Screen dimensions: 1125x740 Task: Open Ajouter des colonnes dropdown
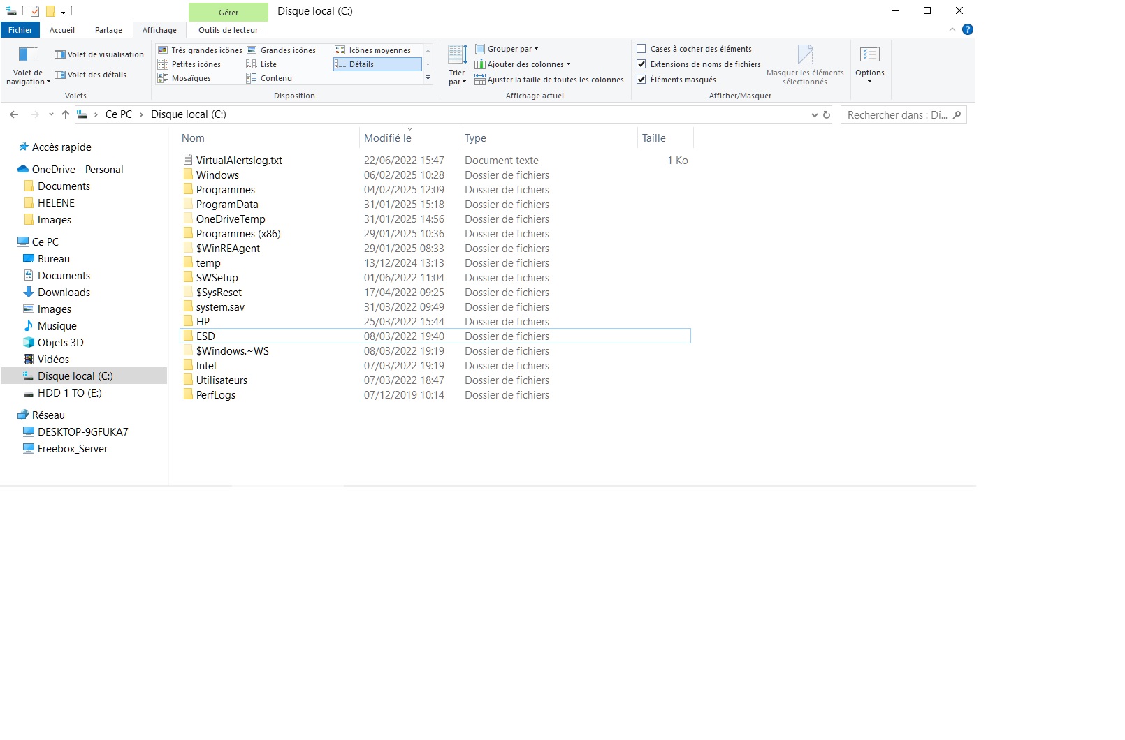[523, 64]
